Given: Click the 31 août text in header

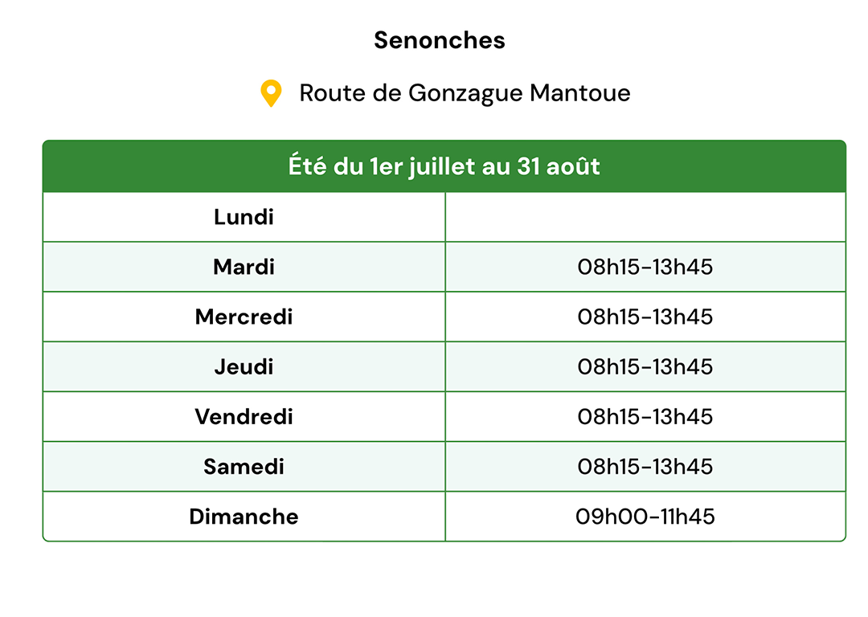Looking at the screenshot, I should click(559, 166).
